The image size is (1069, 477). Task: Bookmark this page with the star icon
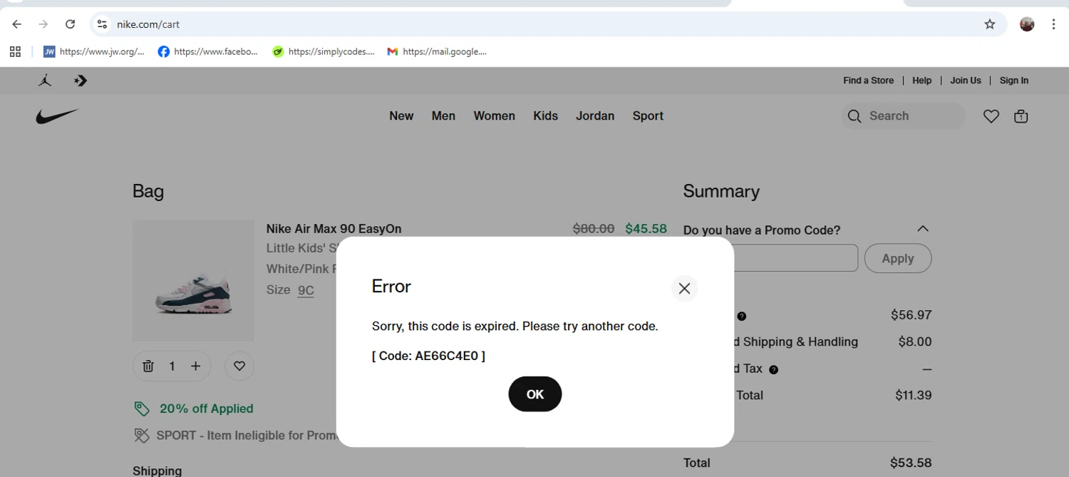990,24
